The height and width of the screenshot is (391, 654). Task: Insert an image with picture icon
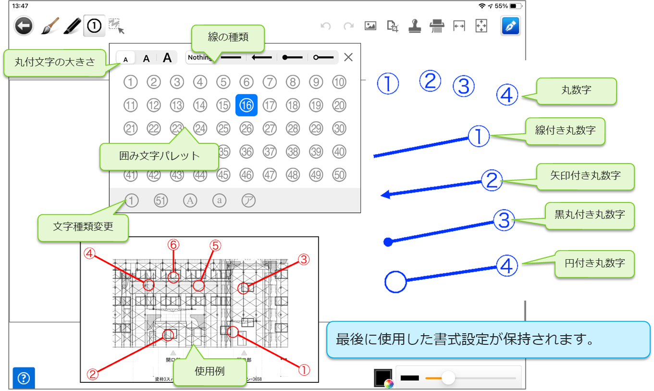[x=370, y=26]
